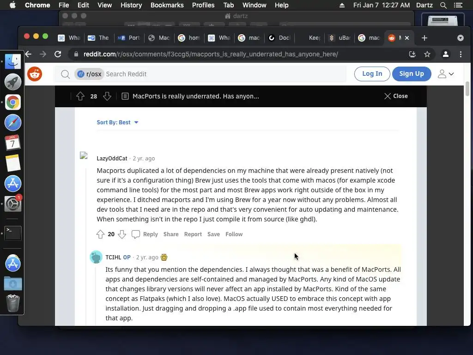Switch to the Docl tab
This screenshot has height=355, width=473.
click(x=279, y=38)
